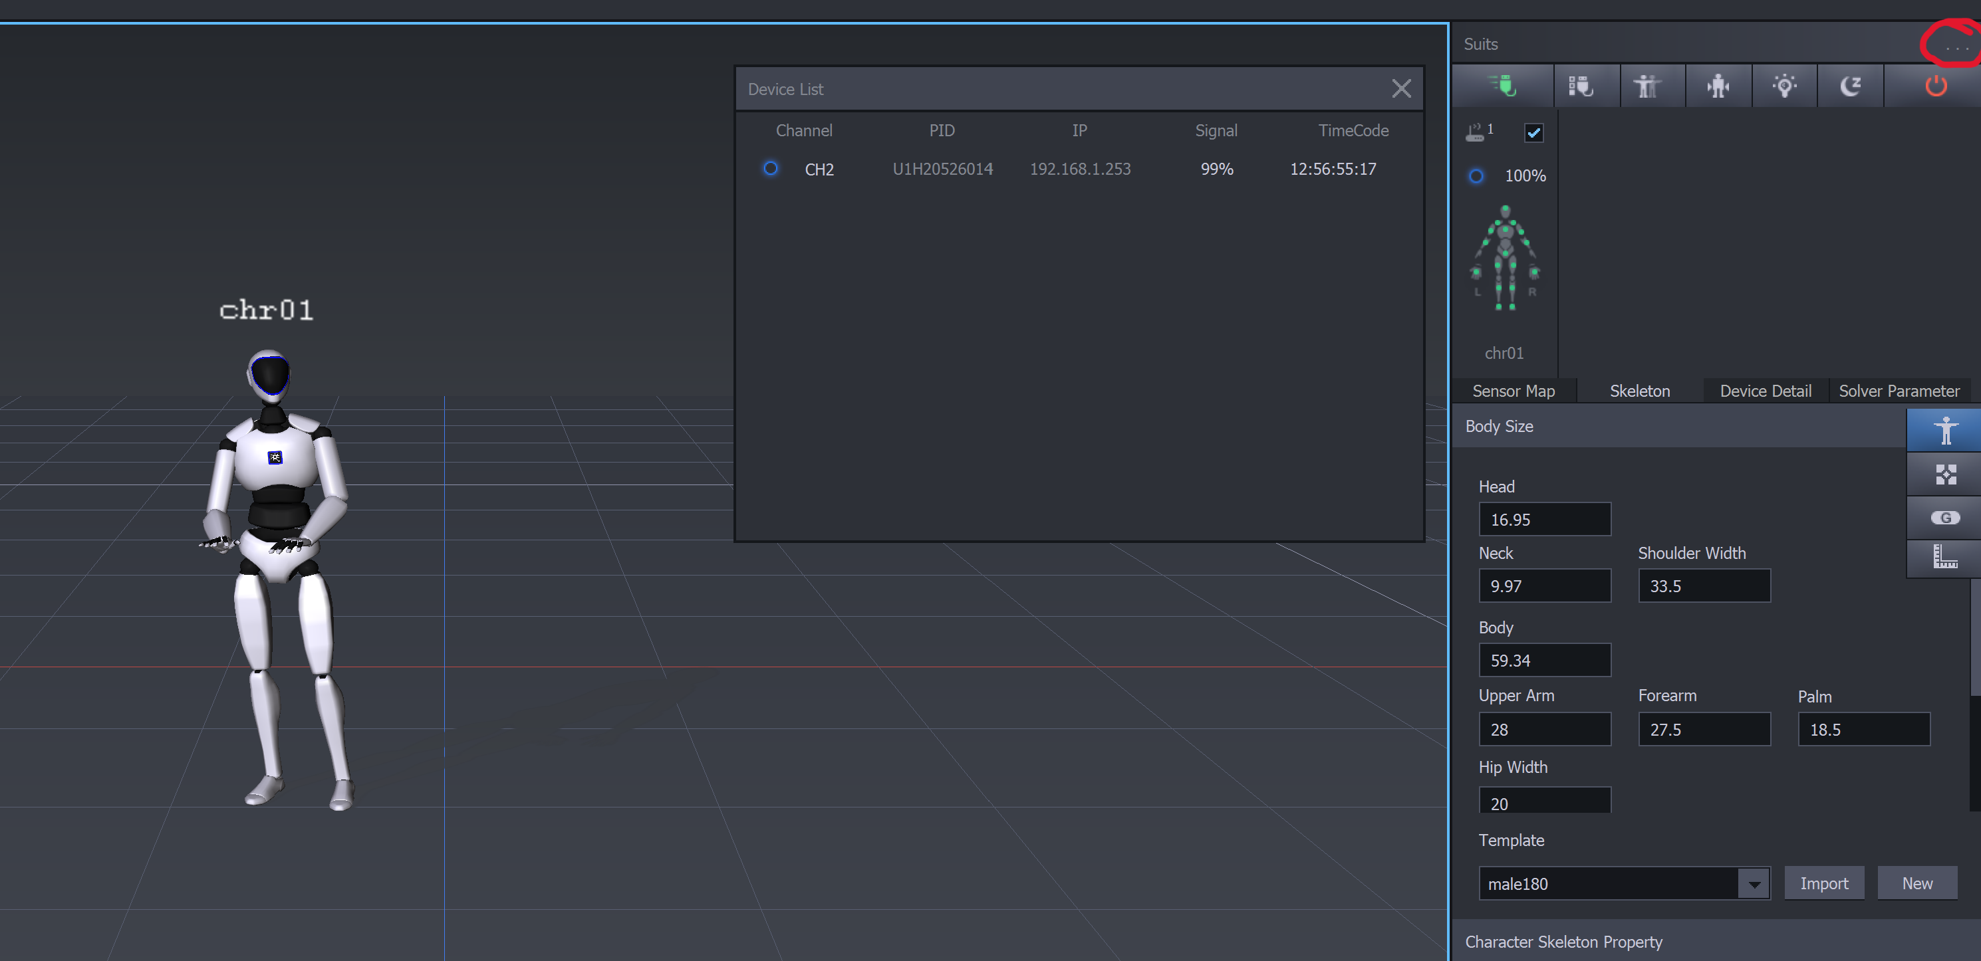Open the three-dots menu in Suits header

pos(1956,48)
